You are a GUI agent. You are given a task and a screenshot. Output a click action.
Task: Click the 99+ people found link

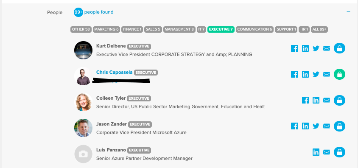click(x=94, y=12)
